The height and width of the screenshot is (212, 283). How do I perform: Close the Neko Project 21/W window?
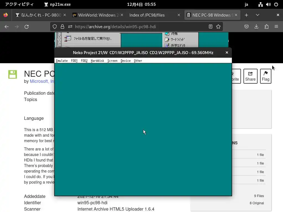[x=227, y=52]
